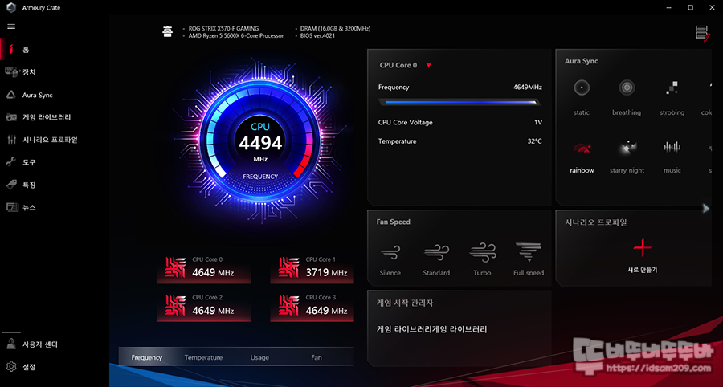Open 설정 gear icon
The image size is (723, 387).
click(x=11, y=367)
